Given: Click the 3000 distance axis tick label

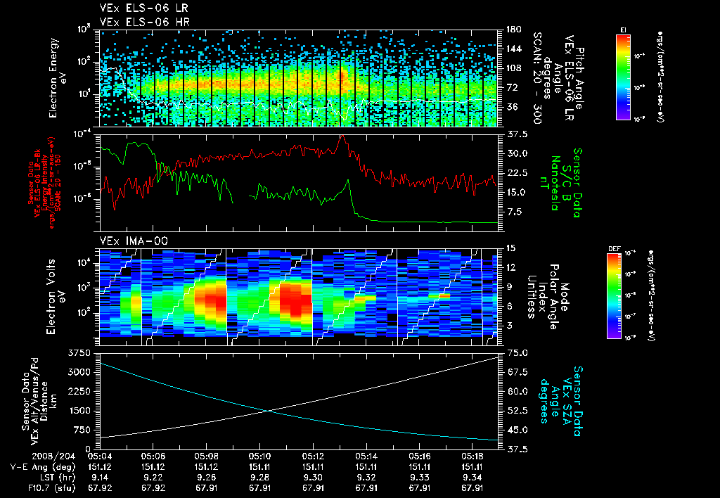Looking at the screenshot, I should tap(79, 372).
